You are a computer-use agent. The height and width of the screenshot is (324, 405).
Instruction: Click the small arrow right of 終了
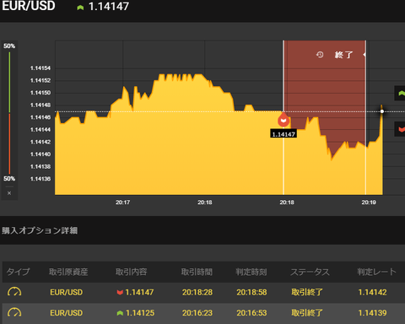(364, 55)
